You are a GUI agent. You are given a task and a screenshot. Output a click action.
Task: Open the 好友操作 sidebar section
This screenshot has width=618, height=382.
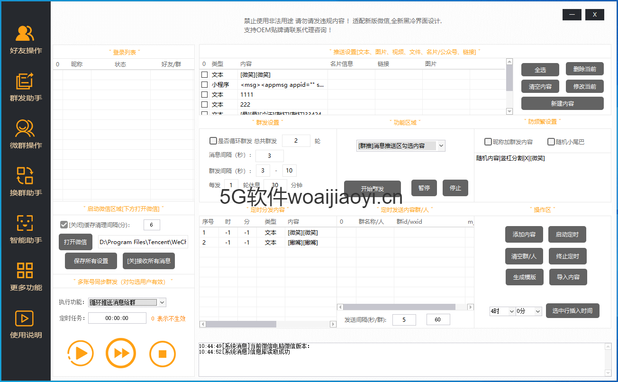click(x=26, y=39)
